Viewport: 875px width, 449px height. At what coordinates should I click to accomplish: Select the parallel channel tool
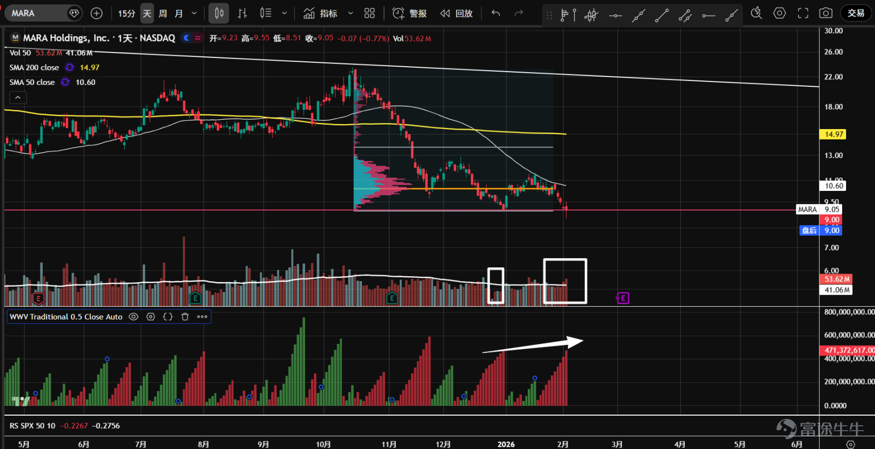click(x=685, y=15)
